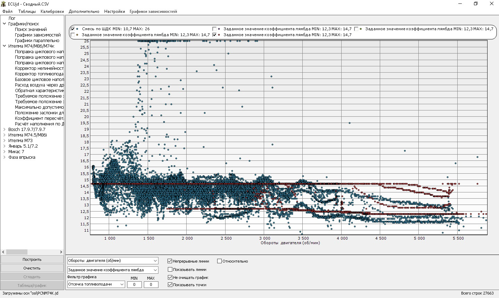The height and width of the screenshot is (298, 499).
Task: Click the Построить button
Action: (x=32, y=259)
